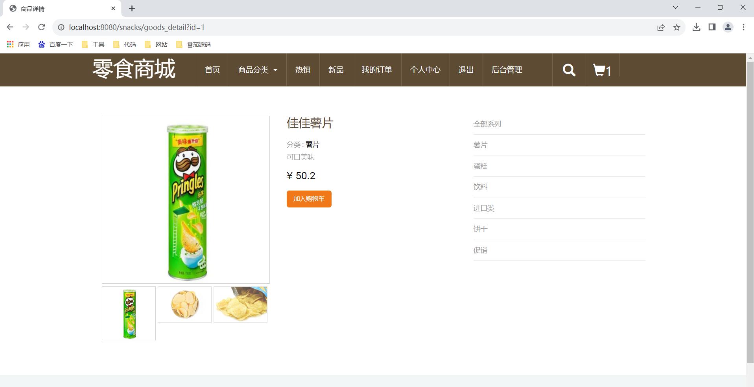Screen dimensions: 754x387
Task: Select 进口类 in the category sidebar
Action: point(484,208)
